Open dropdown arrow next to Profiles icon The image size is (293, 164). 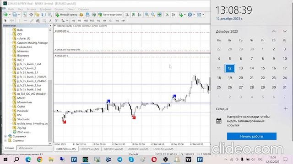point(19,15)
